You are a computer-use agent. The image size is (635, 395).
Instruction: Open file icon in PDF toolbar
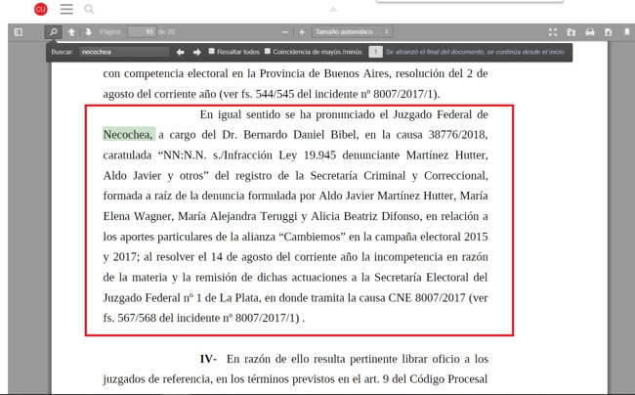click(x=571, y=32)
